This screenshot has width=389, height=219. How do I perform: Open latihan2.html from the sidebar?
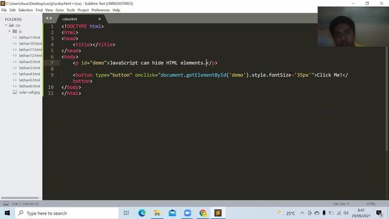click(30, 61)
